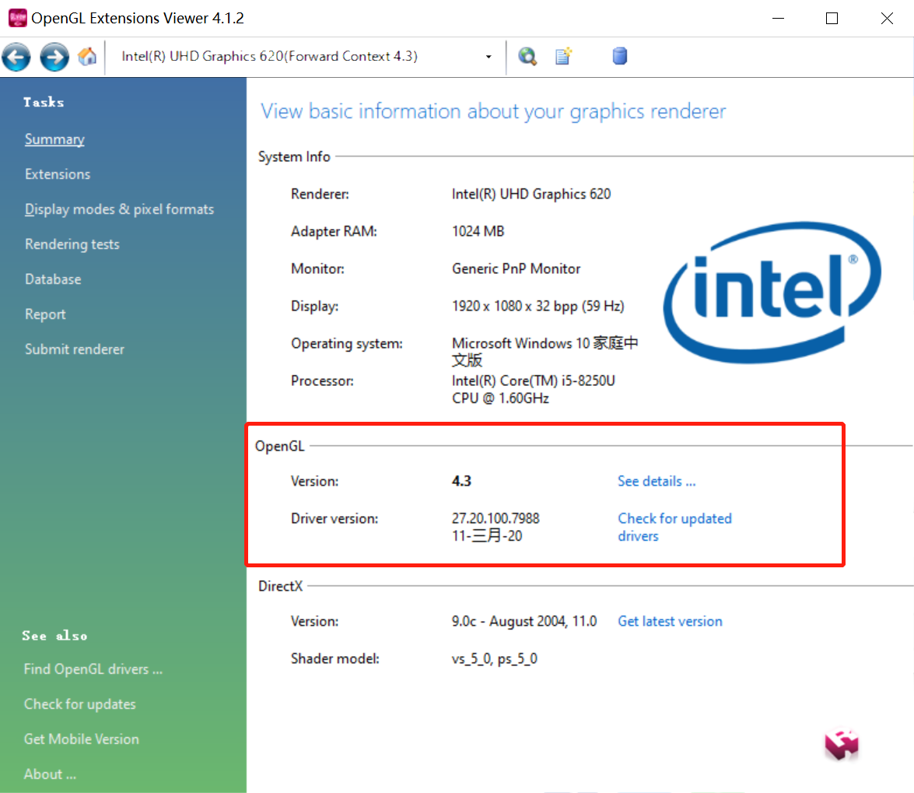Click Get latest version for DirectX
The image size is (914, 793).
[x=670, y=621]
